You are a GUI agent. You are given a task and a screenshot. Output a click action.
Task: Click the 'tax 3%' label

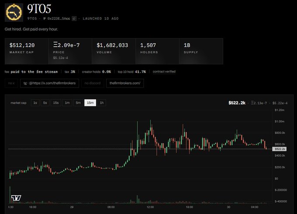click(x=70, y=72)
